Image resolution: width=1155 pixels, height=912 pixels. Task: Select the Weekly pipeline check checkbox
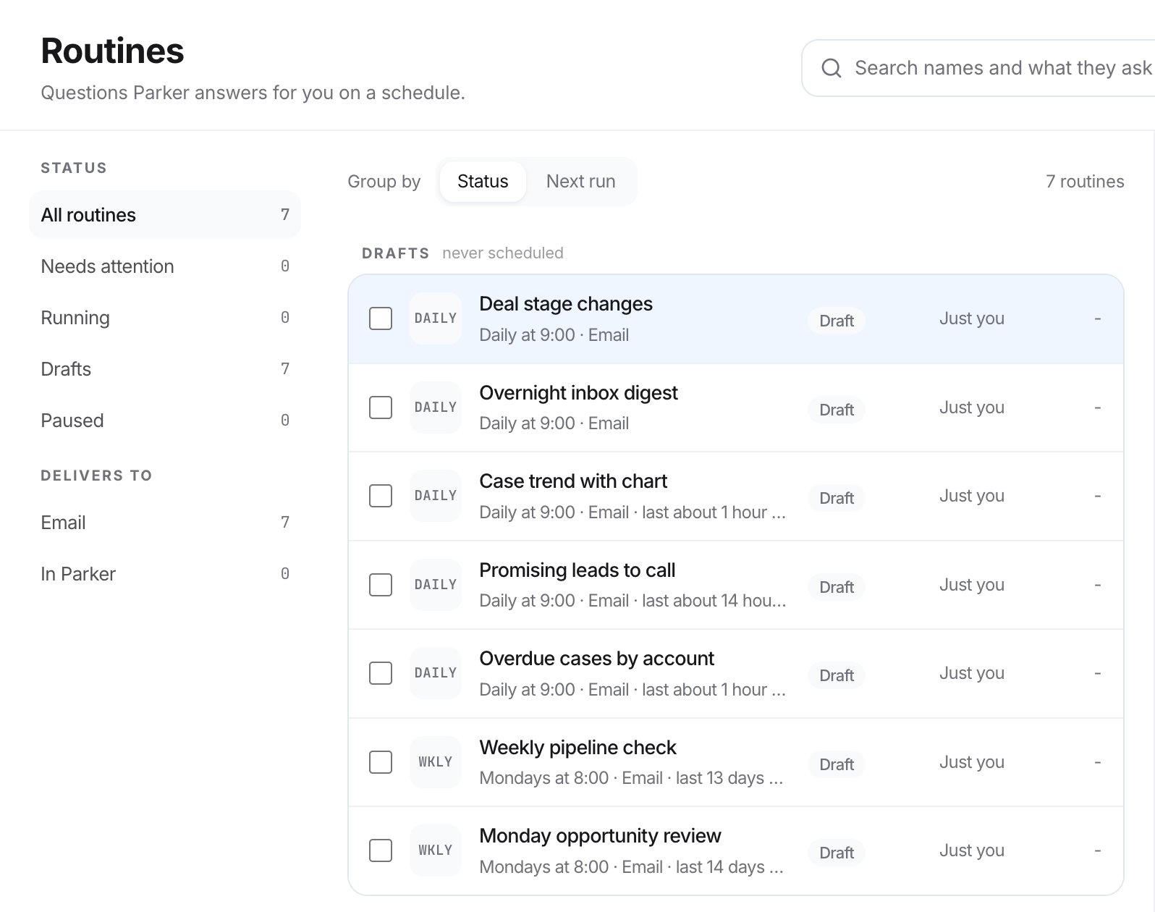(381, 762)
